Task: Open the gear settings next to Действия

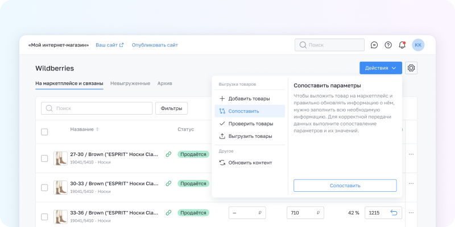Action: coord(411,68)
